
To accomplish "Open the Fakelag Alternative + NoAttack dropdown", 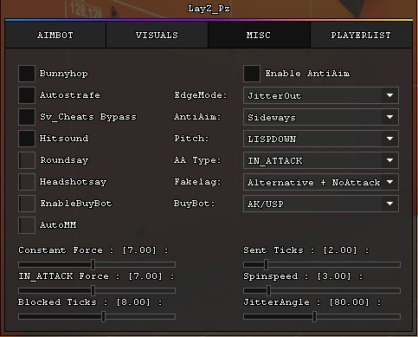I will pyautogui.click(x=321, y=182).
